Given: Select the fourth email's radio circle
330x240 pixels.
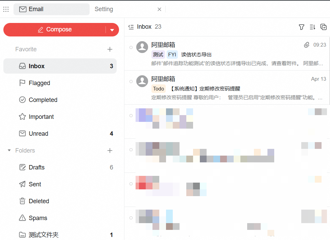Looking at the screenshot, I should (131, 150).
